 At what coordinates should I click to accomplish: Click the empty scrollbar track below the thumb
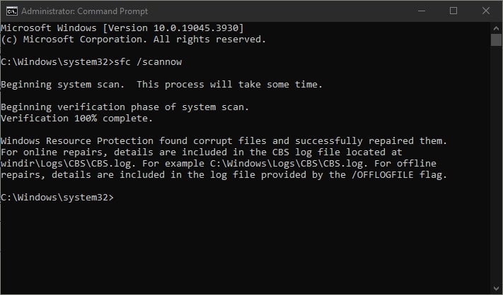(496, 164)
